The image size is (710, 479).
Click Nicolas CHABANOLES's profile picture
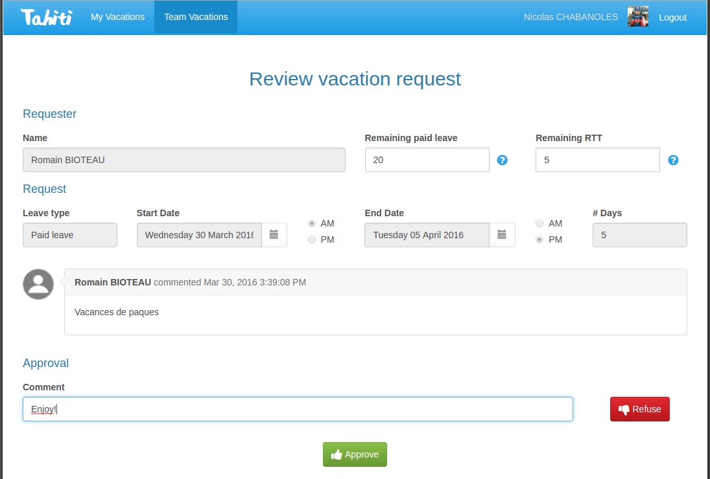(x=638, y=17)
